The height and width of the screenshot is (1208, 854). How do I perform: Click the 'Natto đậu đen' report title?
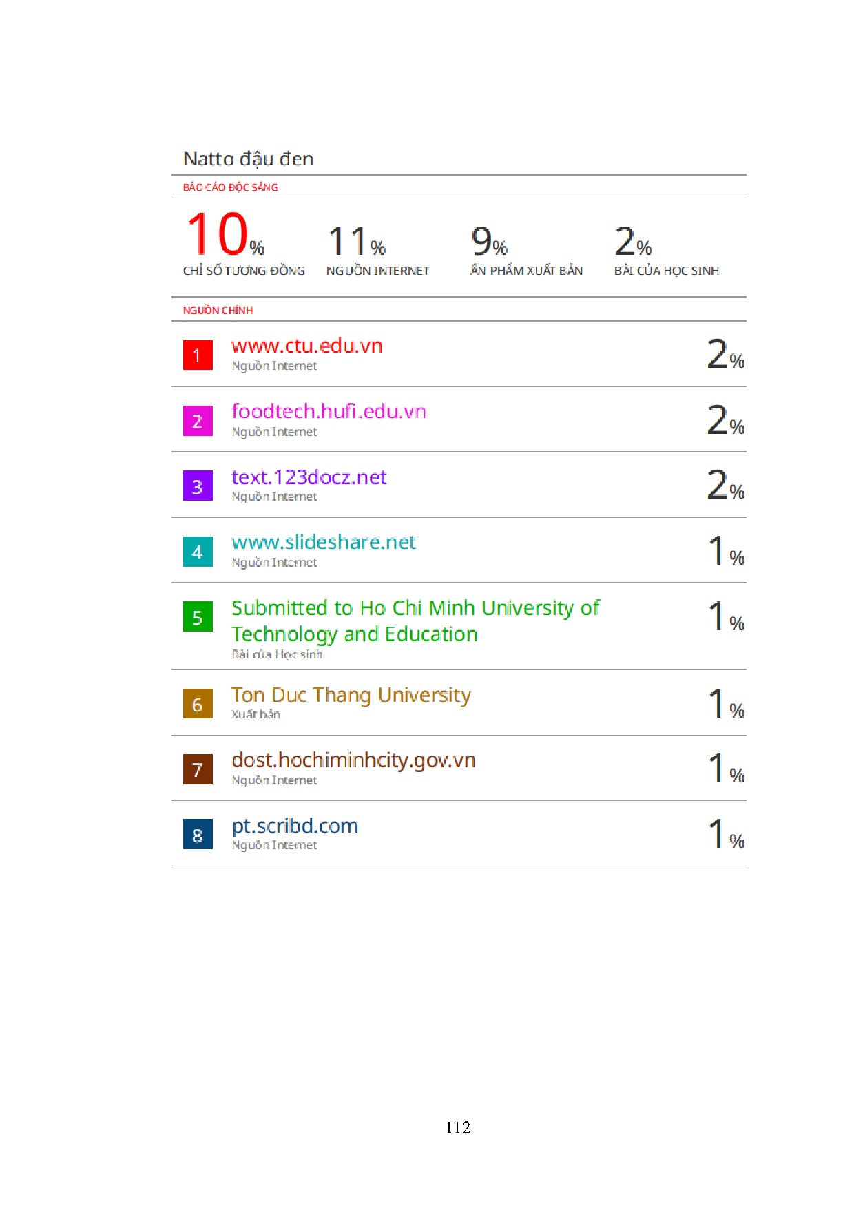(249, 159)
